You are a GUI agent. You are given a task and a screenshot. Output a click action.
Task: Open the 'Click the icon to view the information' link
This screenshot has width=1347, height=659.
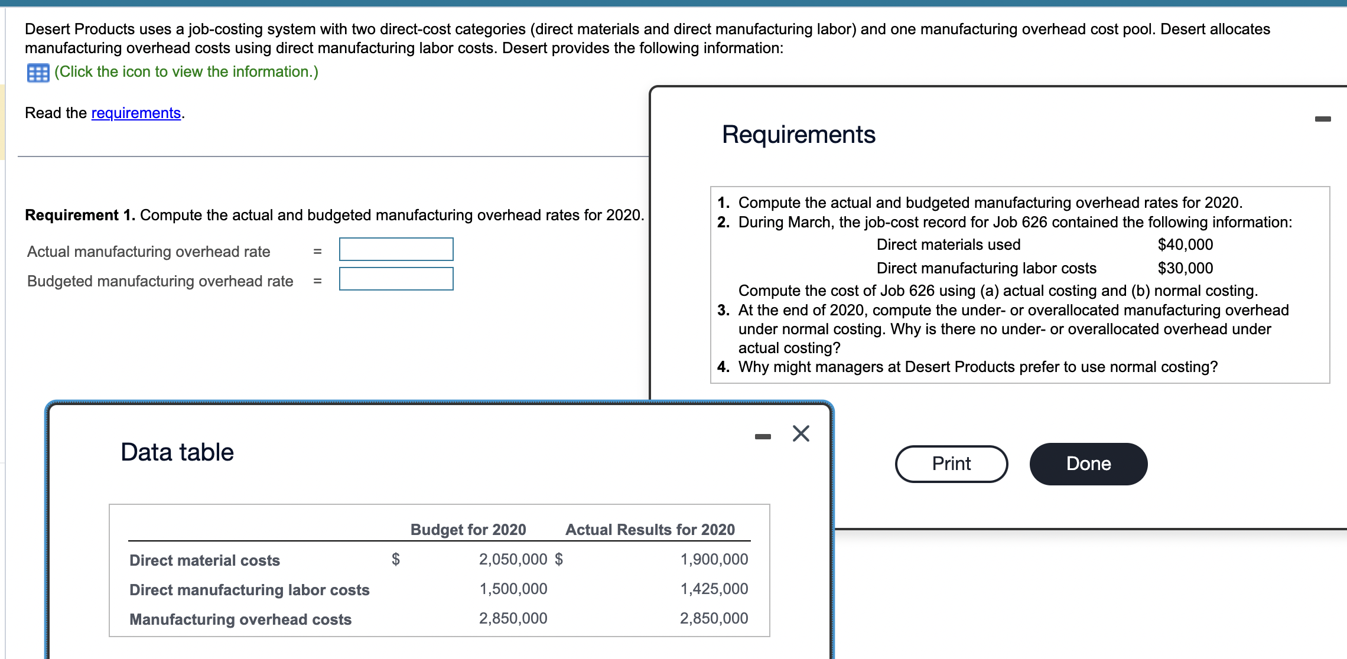(x=186, y=72)
